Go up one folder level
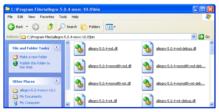The height and width of the screenshot is (112, 219). tap(51, 27)
